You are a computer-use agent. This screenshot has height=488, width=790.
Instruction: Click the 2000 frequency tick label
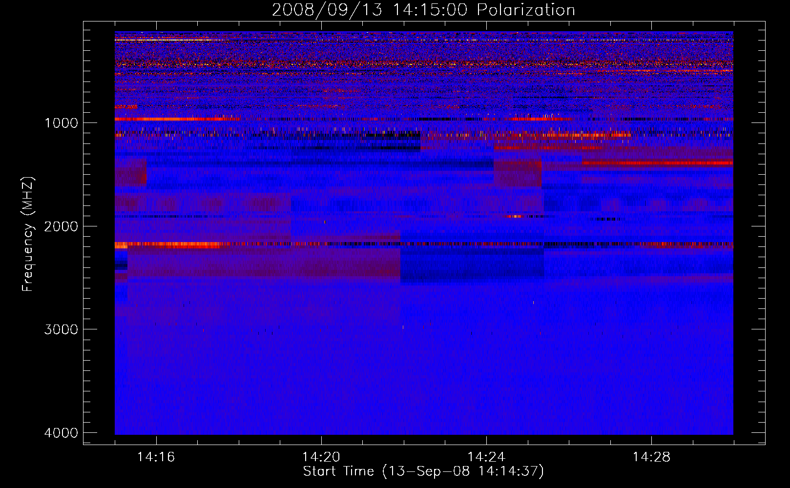pyautogui.click(x=62, y=226)
